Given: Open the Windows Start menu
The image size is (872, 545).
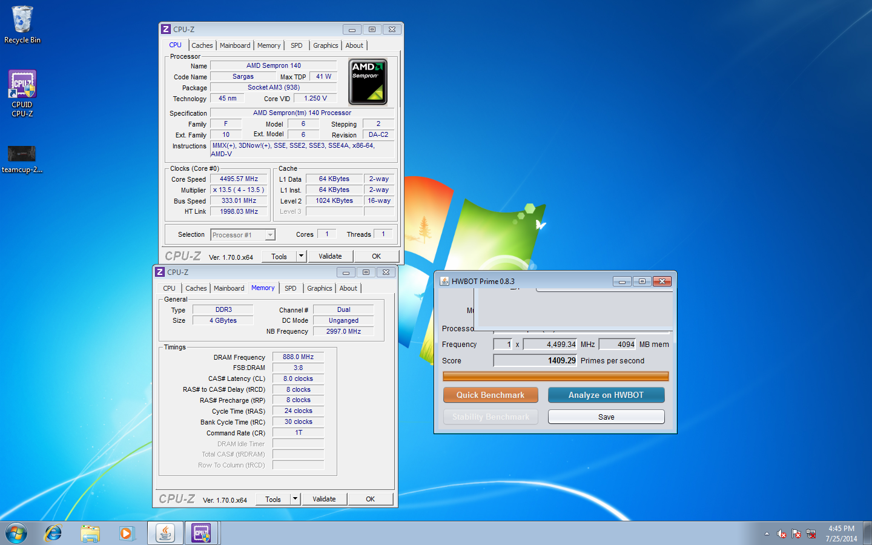Looking at the screenshot, I should tap(16, 533).
